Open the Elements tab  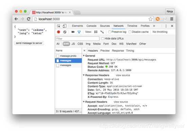77,26
